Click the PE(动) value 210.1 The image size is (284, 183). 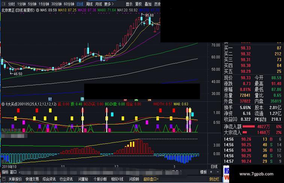(x=276, y=119)
